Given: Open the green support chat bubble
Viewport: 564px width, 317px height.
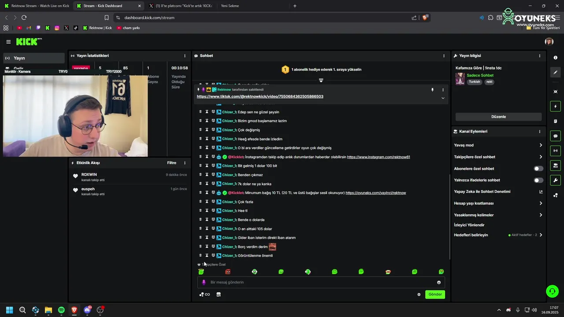Looking at the screenshot, I should pos(552,291).
